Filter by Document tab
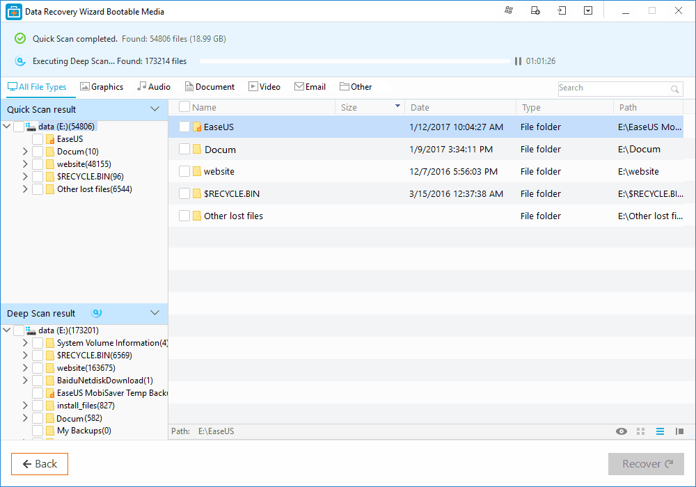Image resolution: width=696 pixels, height=487 pixels. [209, 87]
